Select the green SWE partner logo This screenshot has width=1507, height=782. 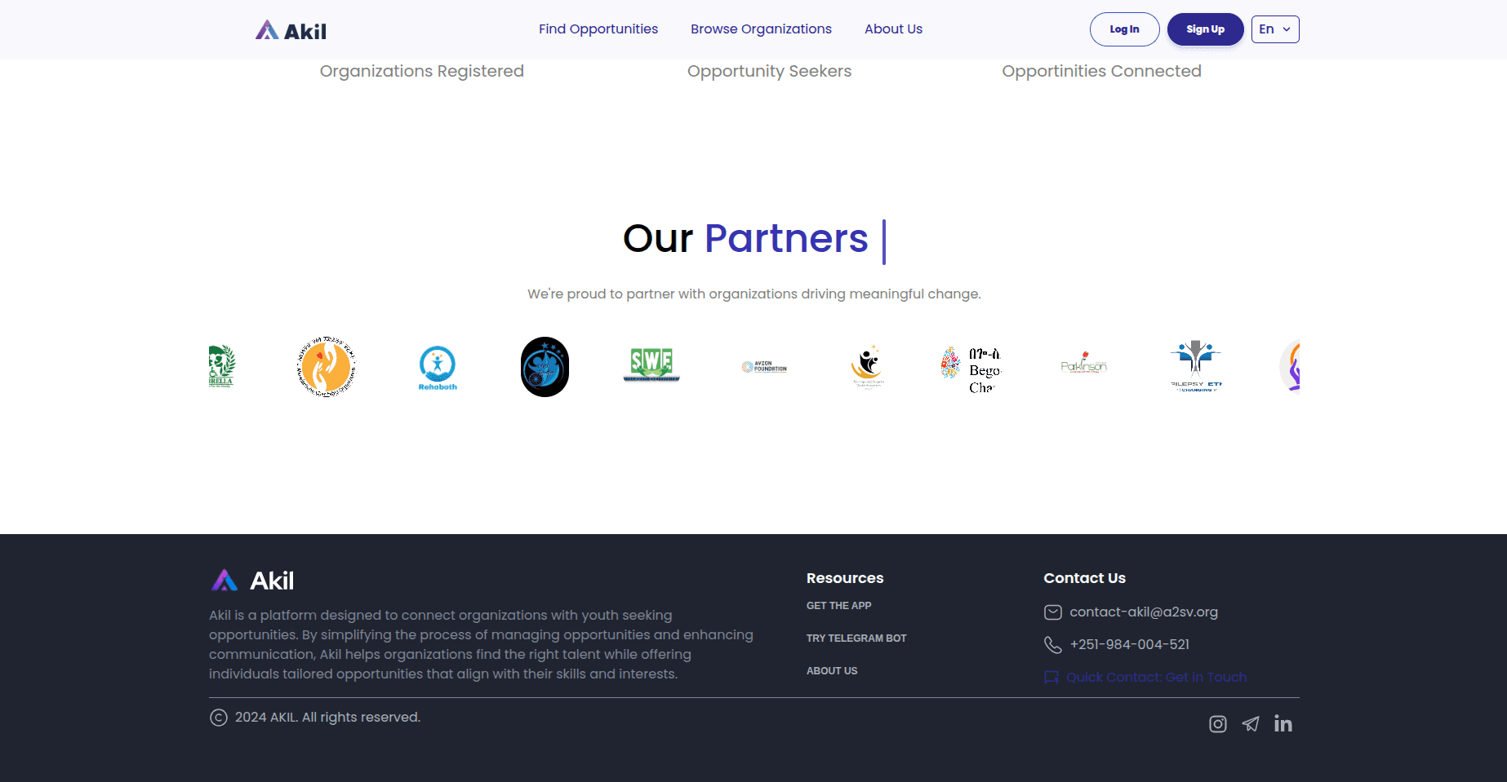[651, 364]
